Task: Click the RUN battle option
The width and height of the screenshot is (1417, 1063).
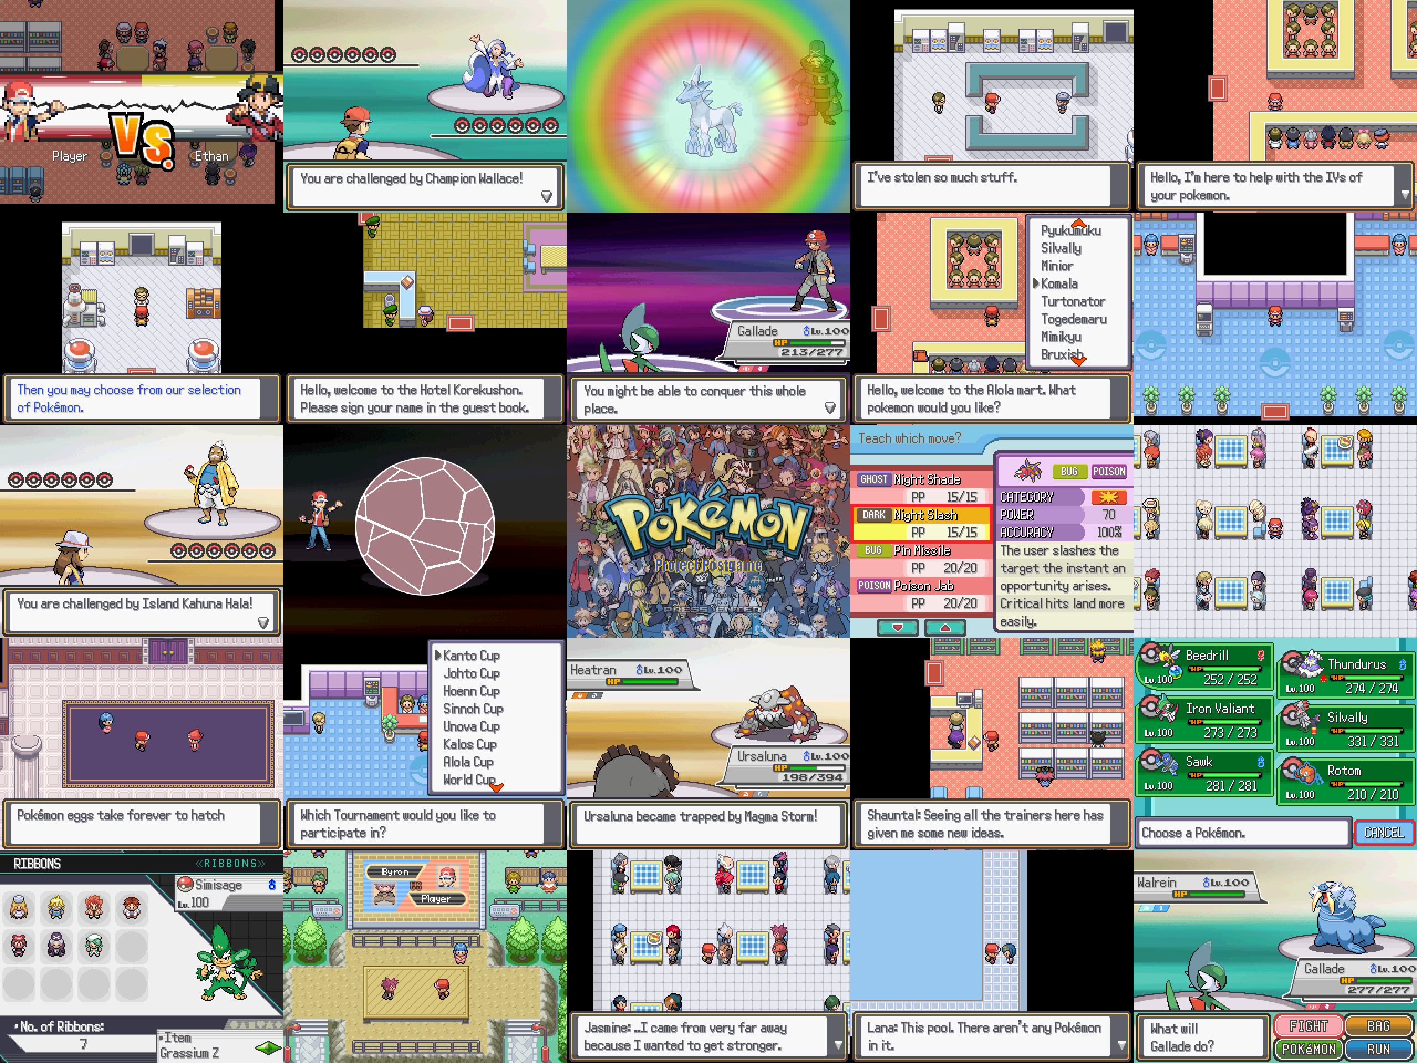Action: pos(1379,1049)
